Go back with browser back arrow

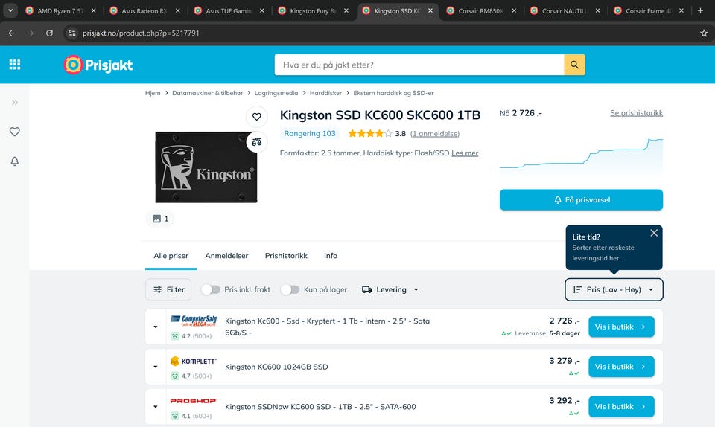(12, 33)
